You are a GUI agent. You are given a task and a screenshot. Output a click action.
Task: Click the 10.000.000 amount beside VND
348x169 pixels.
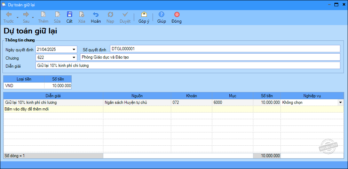pyautogui.click(x=58, y=86)
